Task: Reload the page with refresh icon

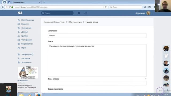Action: (106, 7)
